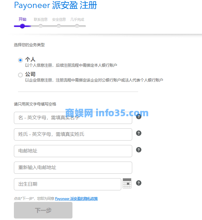The height and width of the screenshot is (220, 202).
Task: Click help icon beside 电邮地址 field
Action: pos(139,150)
